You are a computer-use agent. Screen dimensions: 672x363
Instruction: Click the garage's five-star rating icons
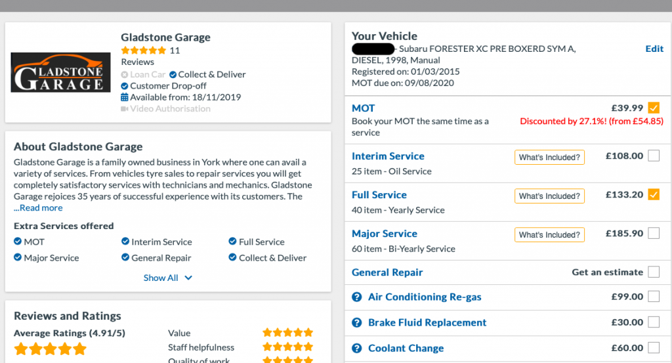[143, 51]
